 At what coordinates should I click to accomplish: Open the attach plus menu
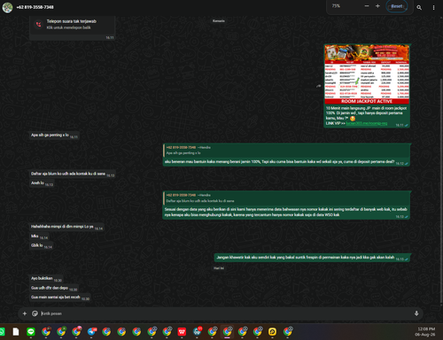pos(25,313)
